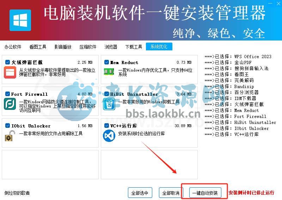The width and height of the screenshot is (282, 200).
Task: Click the Windows logo in the header
Action: click(x=20, y=20)
